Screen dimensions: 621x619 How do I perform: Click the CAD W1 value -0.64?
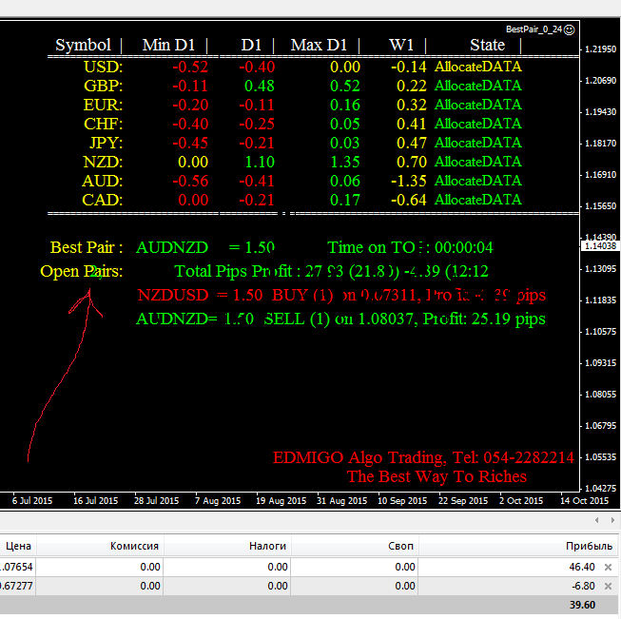tap(409, 200)
